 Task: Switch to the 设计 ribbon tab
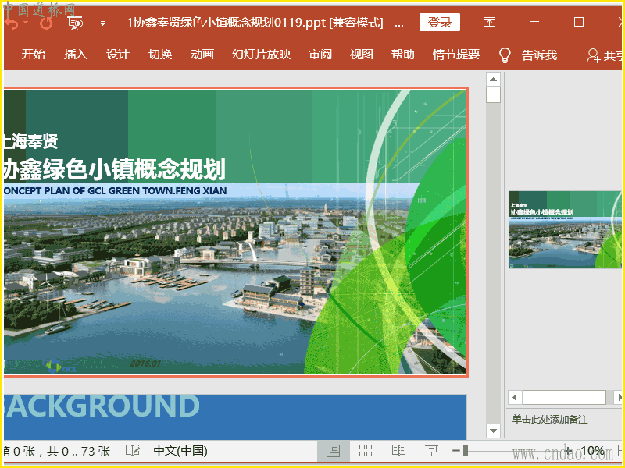click(x=118, y=55)
